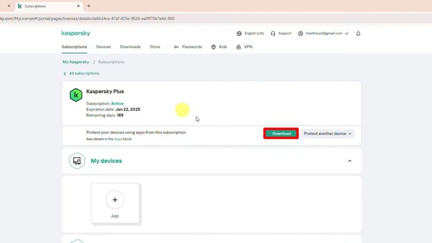Select the Subscriptions browser tab
The height and width of the screenshot is (243, 432).
48,6
